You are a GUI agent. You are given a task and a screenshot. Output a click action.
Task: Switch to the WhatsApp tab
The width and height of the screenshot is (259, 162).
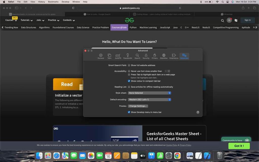[x=227, y=14]
